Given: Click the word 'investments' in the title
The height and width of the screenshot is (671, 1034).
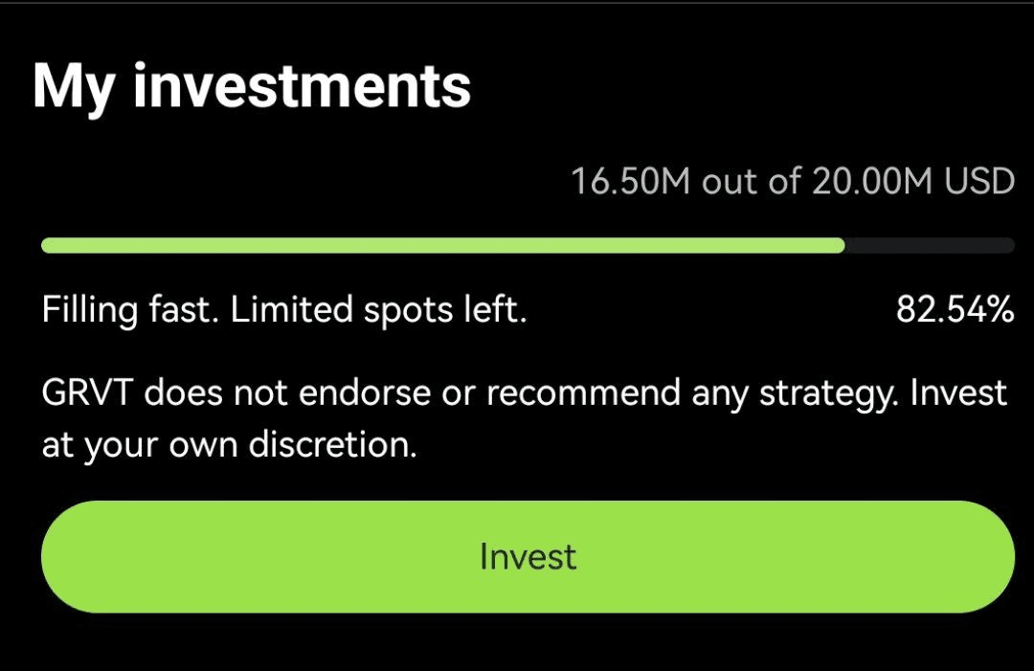Looking at the screenshot, I should click(302, 86).
